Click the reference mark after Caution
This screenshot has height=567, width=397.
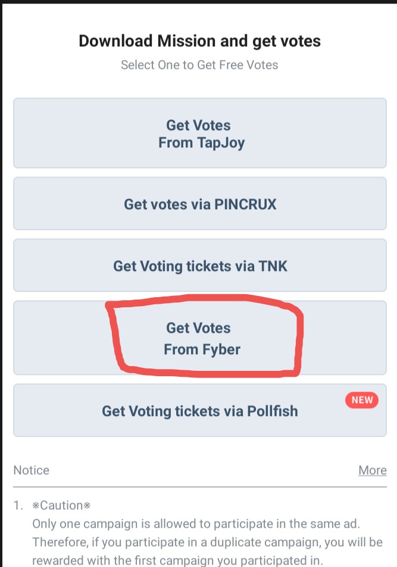coord(86,506)
